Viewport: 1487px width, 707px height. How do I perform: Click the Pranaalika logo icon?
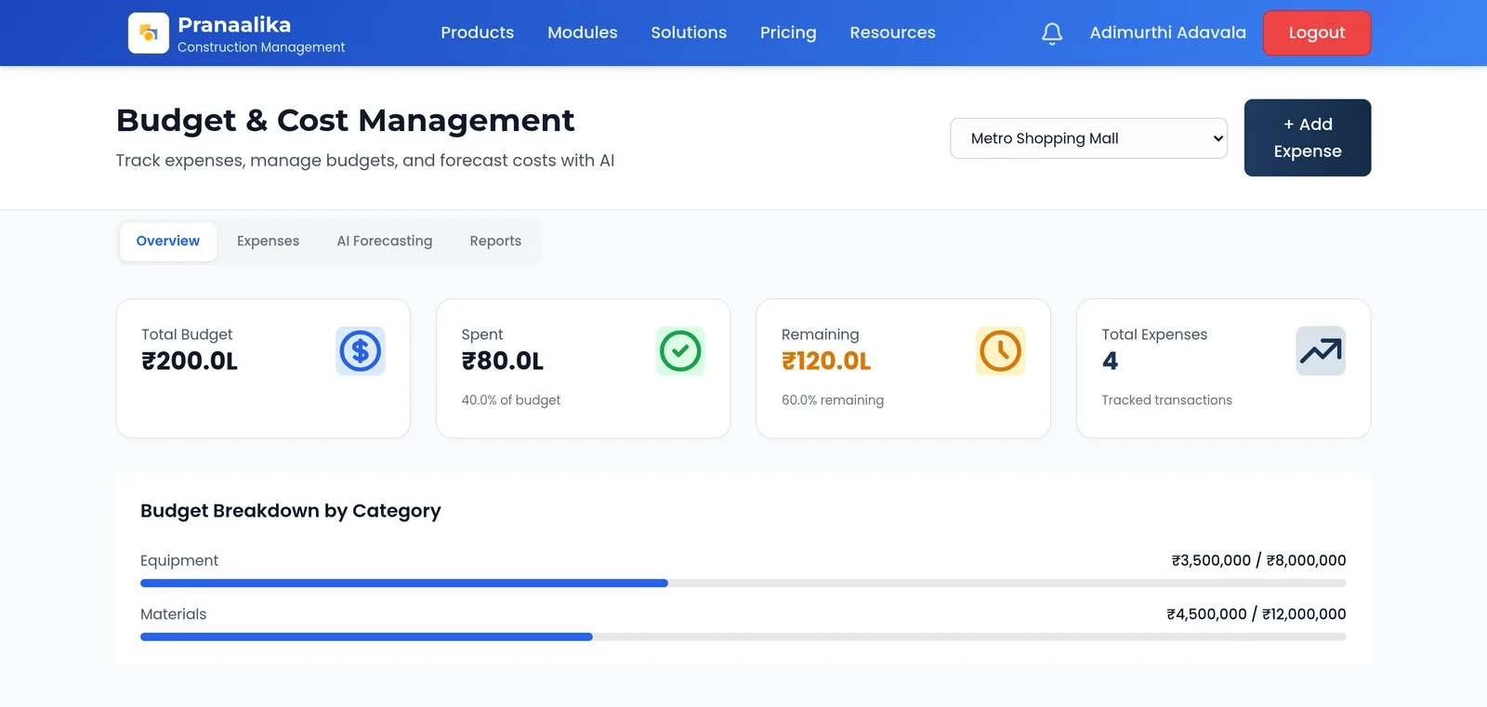[x=149, y=33]
